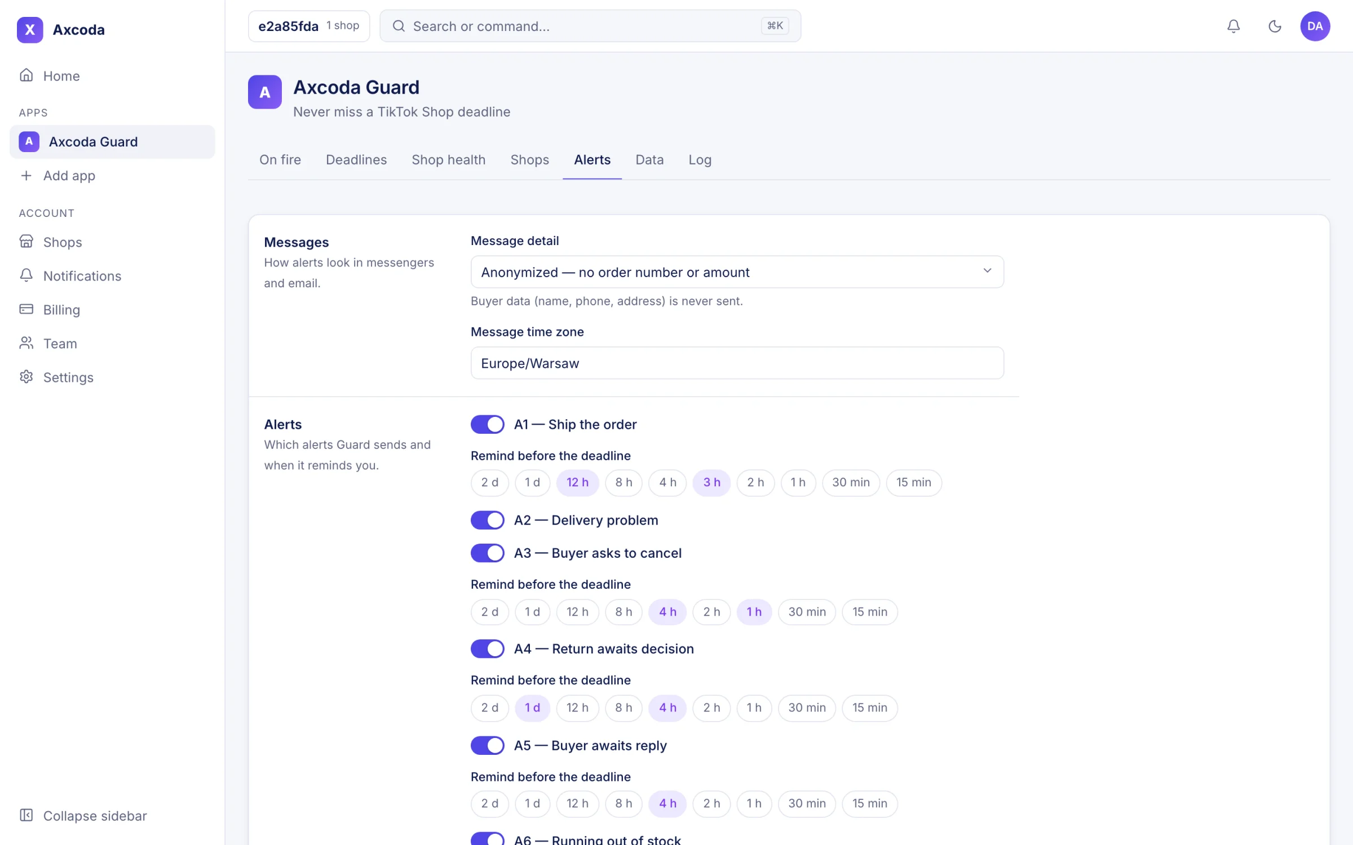
Task: Open the e2a85fda shop switcher
Action: coord(309,26)
